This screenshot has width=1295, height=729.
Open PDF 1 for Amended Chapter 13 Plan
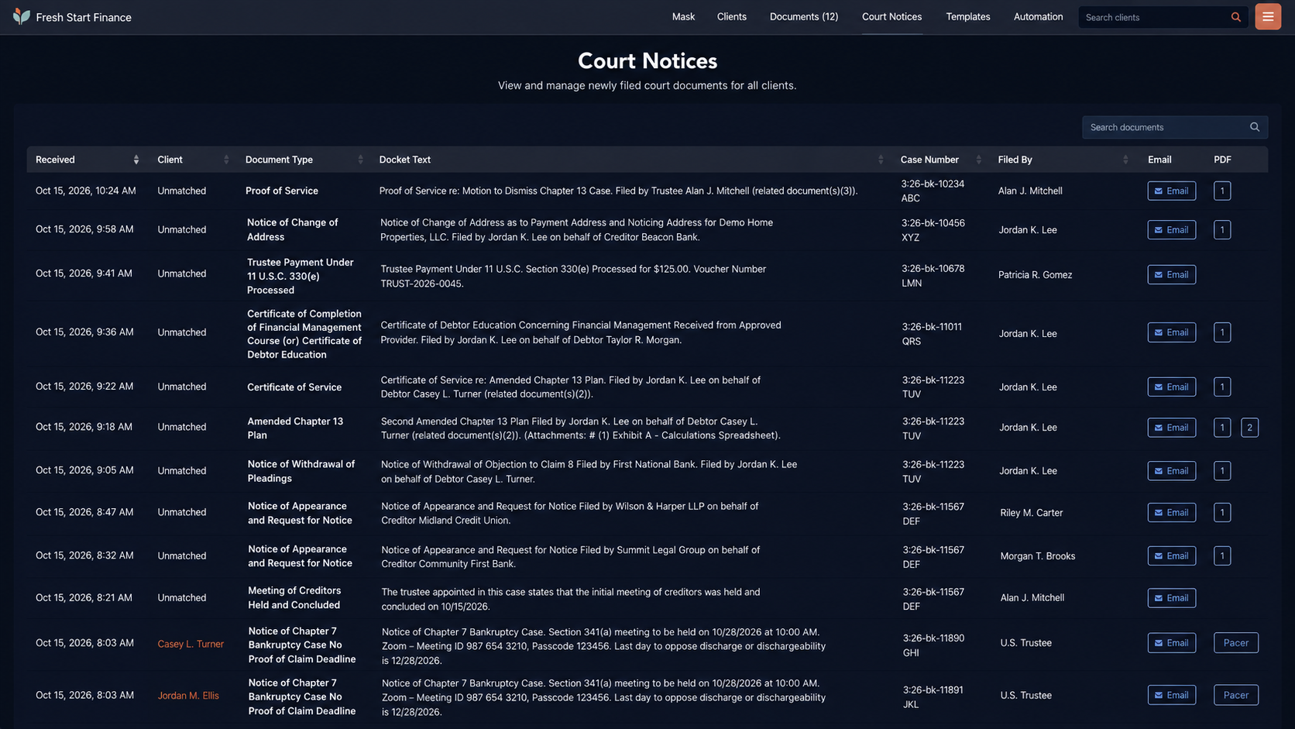(1222, 428)
